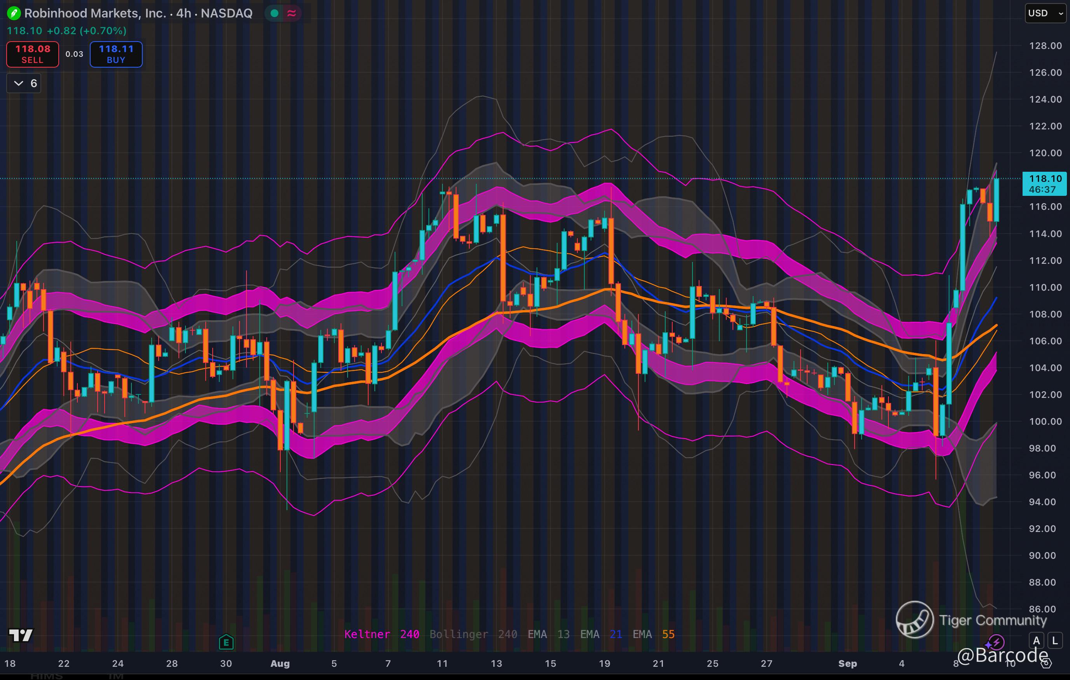Select the Bollinger 240 indicator label
The height and width of the screenshot is (680, 1070).
tap(473, 634)
